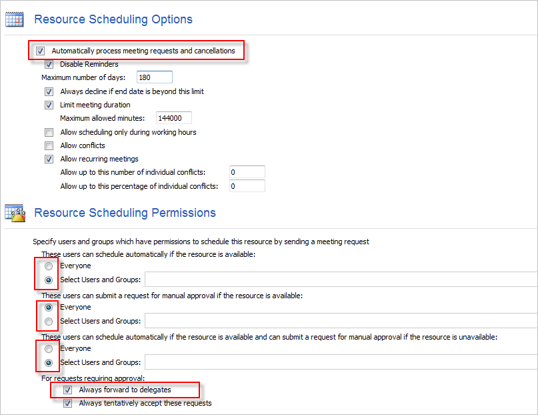The image size is (538, 415).
Task: Disable Allow recurring meetings
Action: coord(49,159)
